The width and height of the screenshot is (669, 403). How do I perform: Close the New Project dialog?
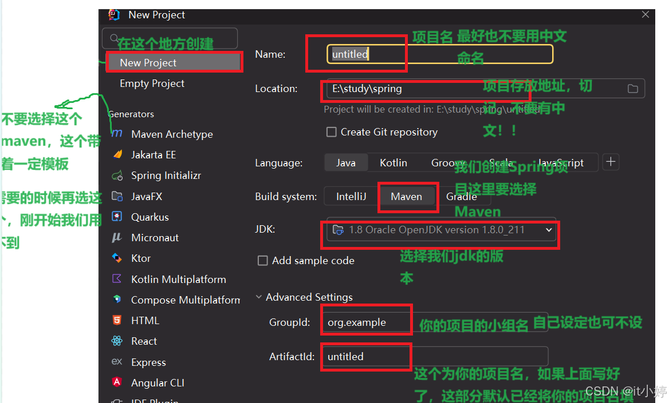coord(646,14)
